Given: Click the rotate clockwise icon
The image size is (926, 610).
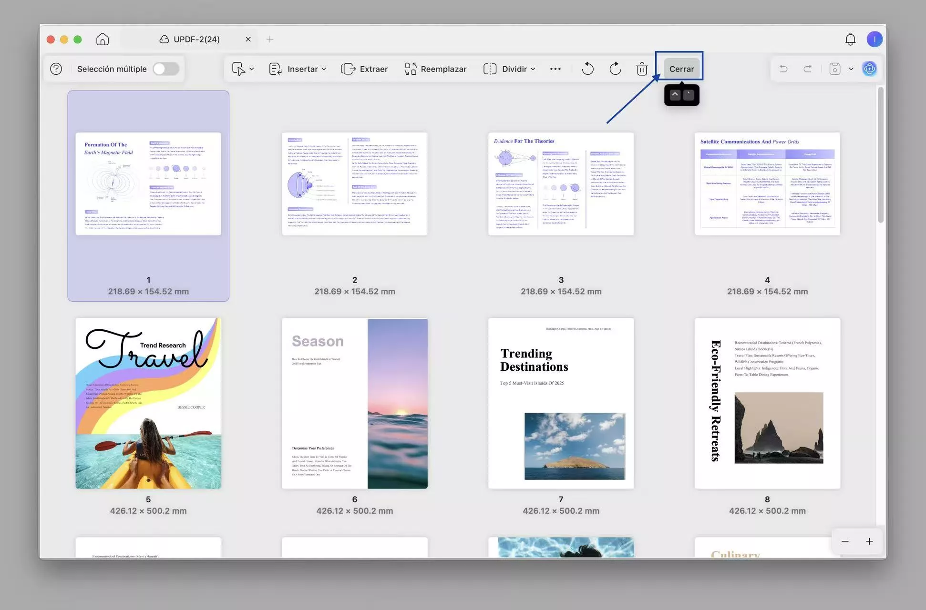Looking at the screenshot, I should (615, 69).
